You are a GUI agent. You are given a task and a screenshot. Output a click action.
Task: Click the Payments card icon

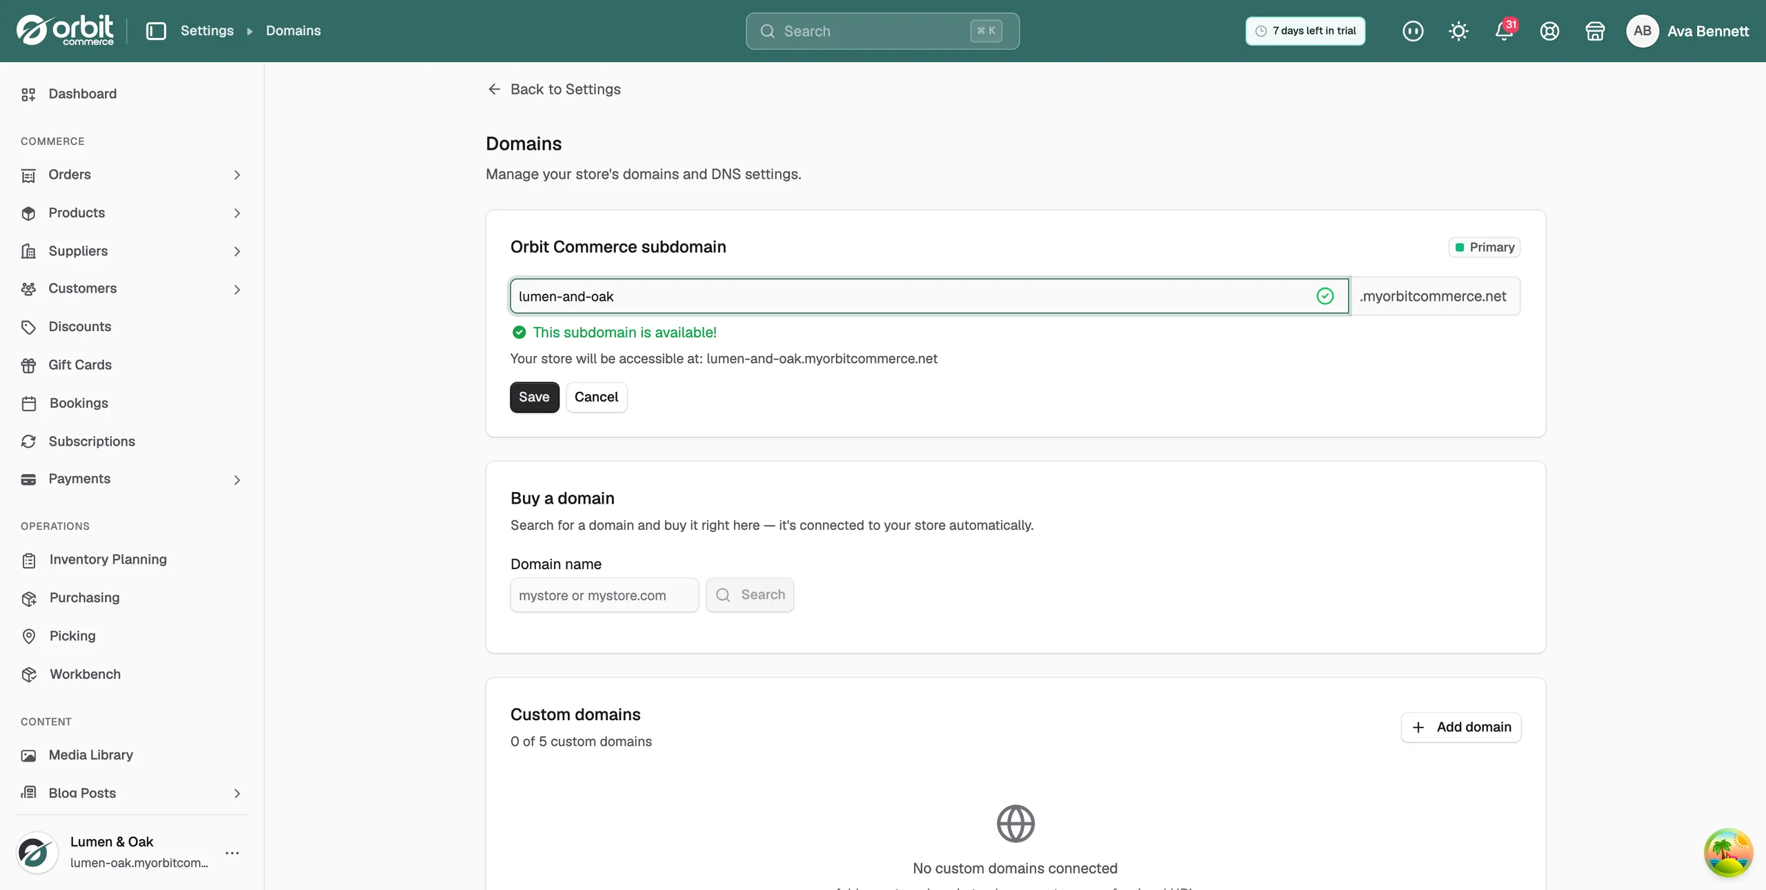click(x=28, y=479)
